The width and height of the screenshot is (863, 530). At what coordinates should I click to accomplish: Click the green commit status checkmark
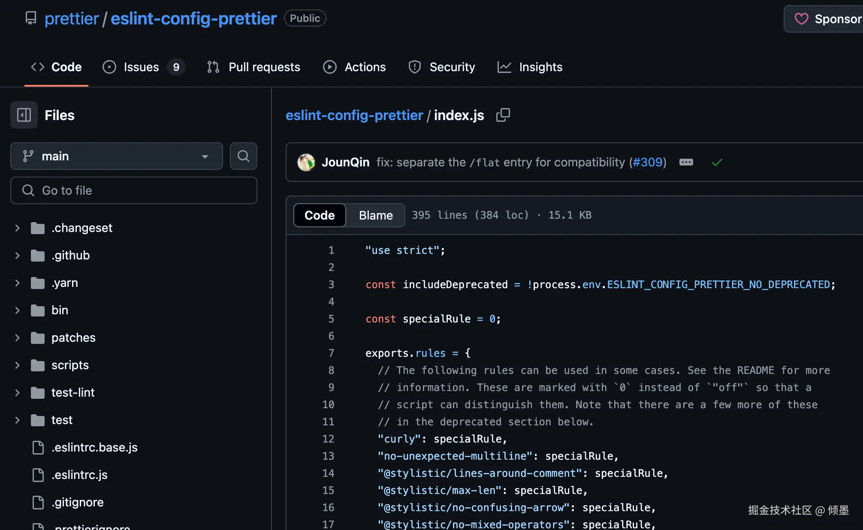pyautogui.click(x=717, y=163)
